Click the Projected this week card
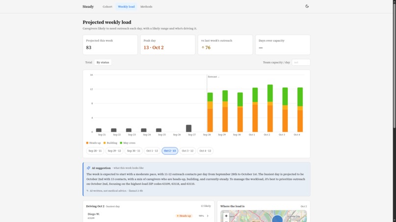Image resolution: width=396 pixels, height=222 pixels. click(110, 45)
